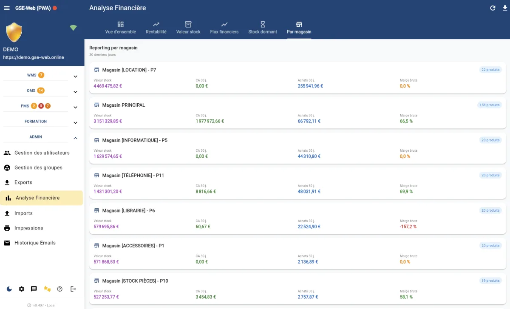Expand the OMS menu group
The width and height of the screenshot is (510, 309).
[75, 92]
